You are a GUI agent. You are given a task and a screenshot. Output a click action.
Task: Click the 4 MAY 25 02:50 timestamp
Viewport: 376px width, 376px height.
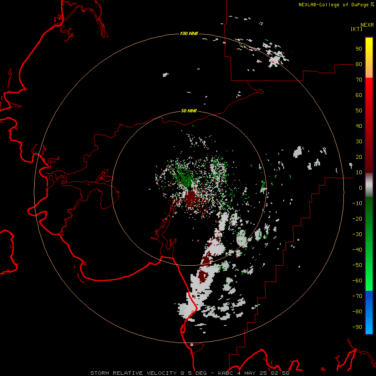click(x=263, y=373)
